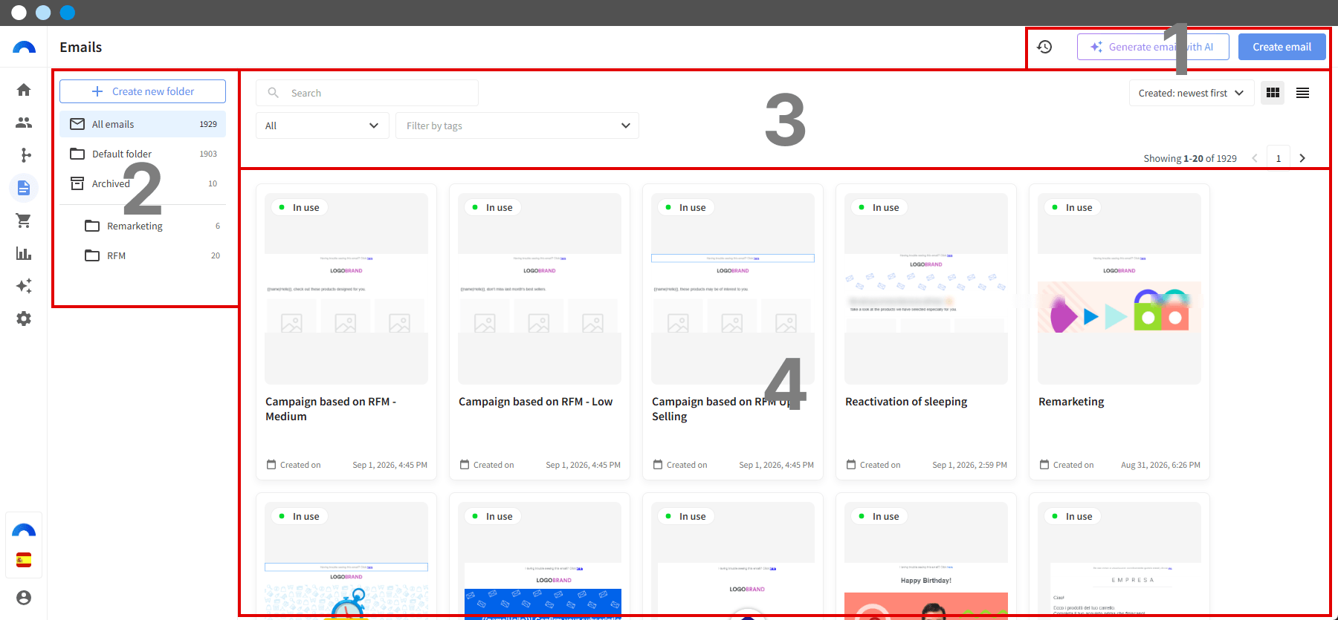The height and width of the screenshot is (620, 1338).
Task: Click calendar icon on Reactivation of sleeping card
Action: click(x=851, y=465)
